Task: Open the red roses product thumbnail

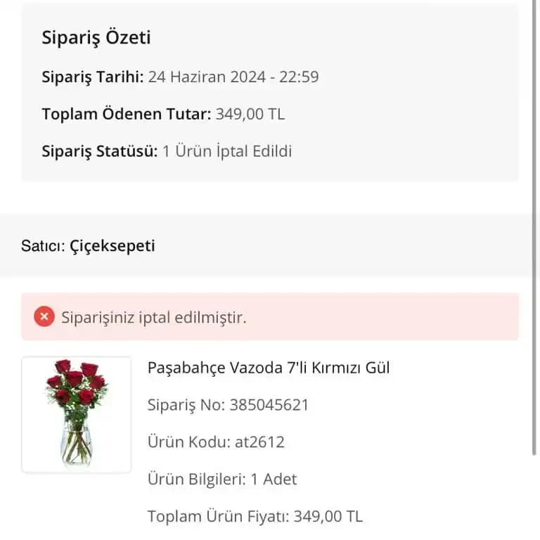Action: [76, 414]
